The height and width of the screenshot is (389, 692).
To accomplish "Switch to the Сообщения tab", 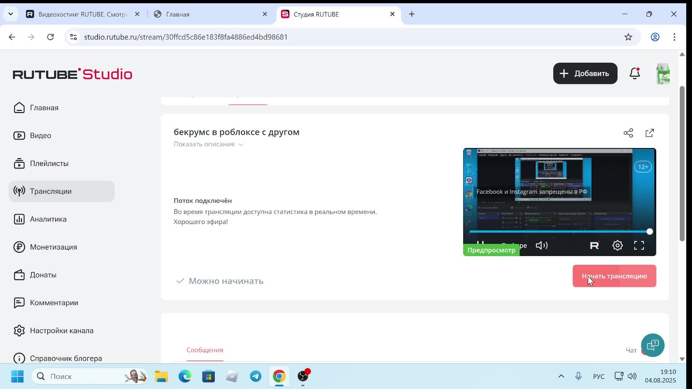I will point(205,350).
